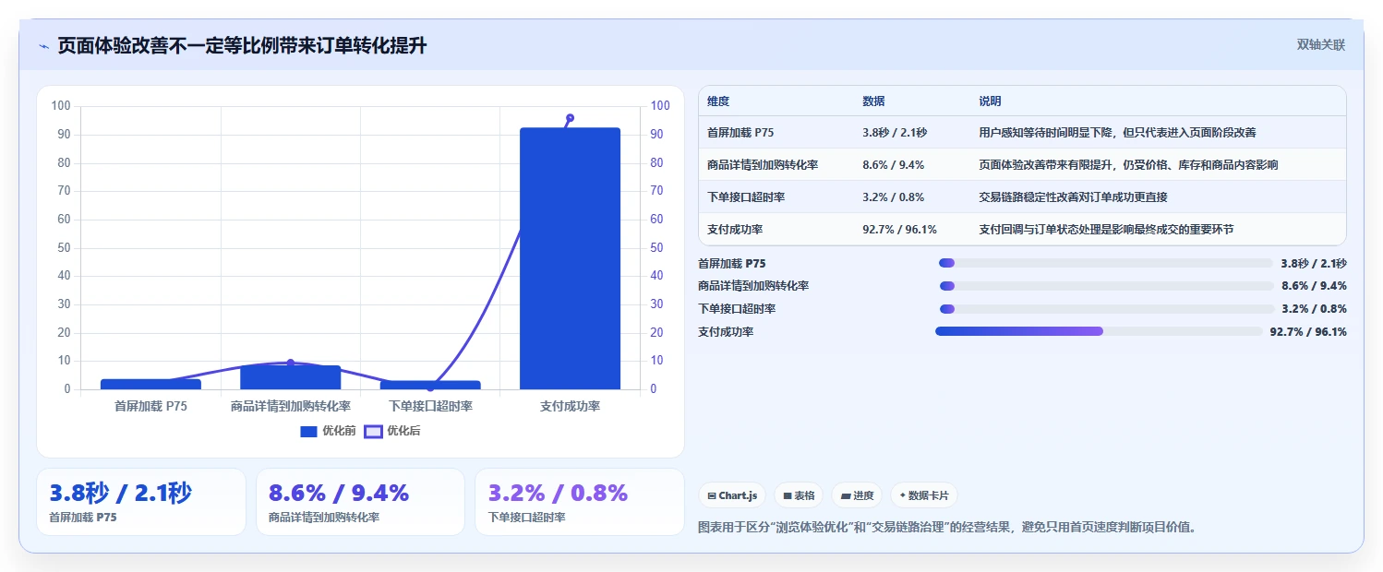Click the footer note starting with 图表用于区分
The height and width of the screenshot is (572, 1383).
pyautogui.click(x=948, y=528)
